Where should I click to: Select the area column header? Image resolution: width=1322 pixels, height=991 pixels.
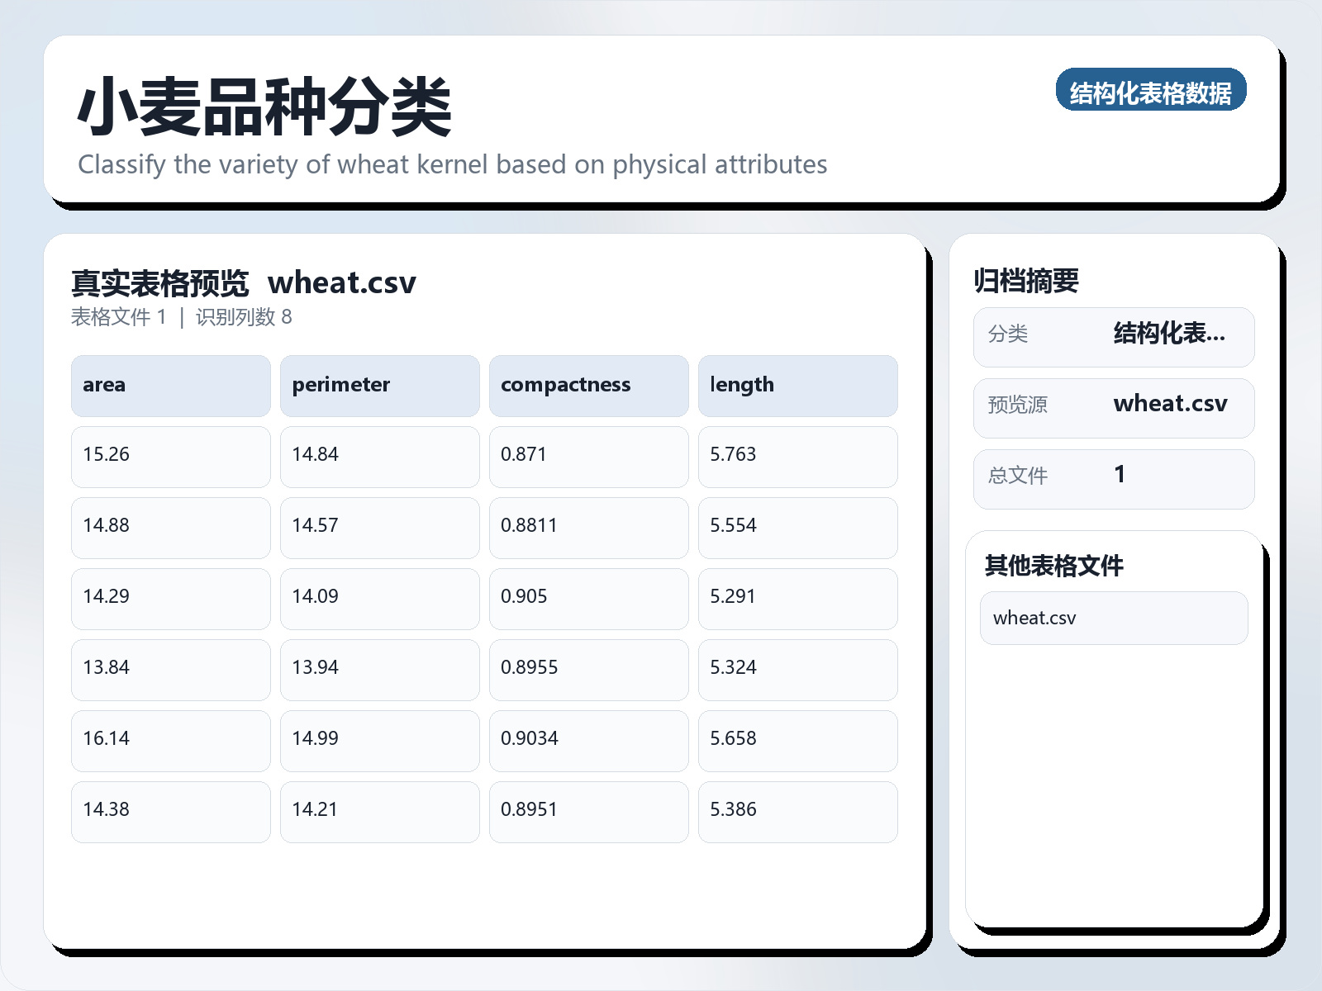click(x=170, y=385)
